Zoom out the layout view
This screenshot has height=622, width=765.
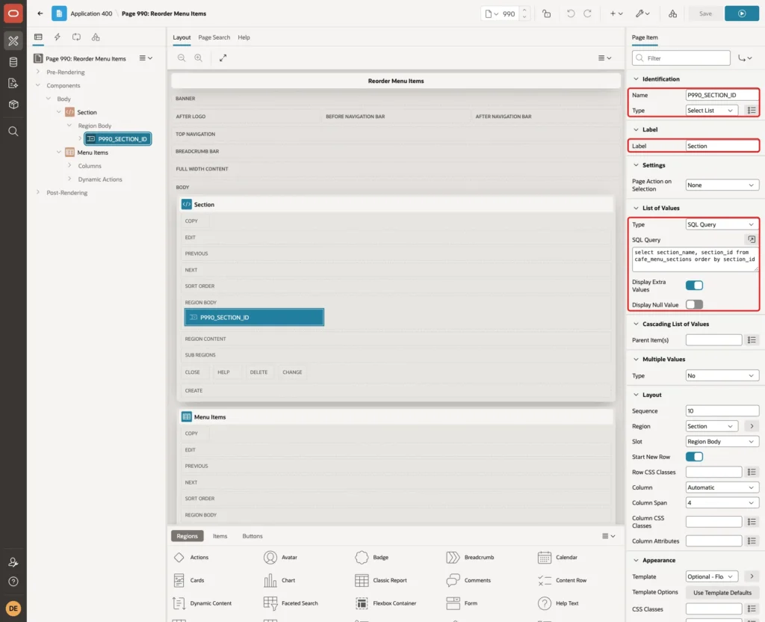pos(182,58)
